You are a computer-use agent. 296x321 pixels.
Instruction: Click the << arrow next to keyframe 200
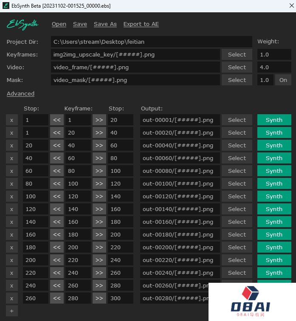coord(57,247)
